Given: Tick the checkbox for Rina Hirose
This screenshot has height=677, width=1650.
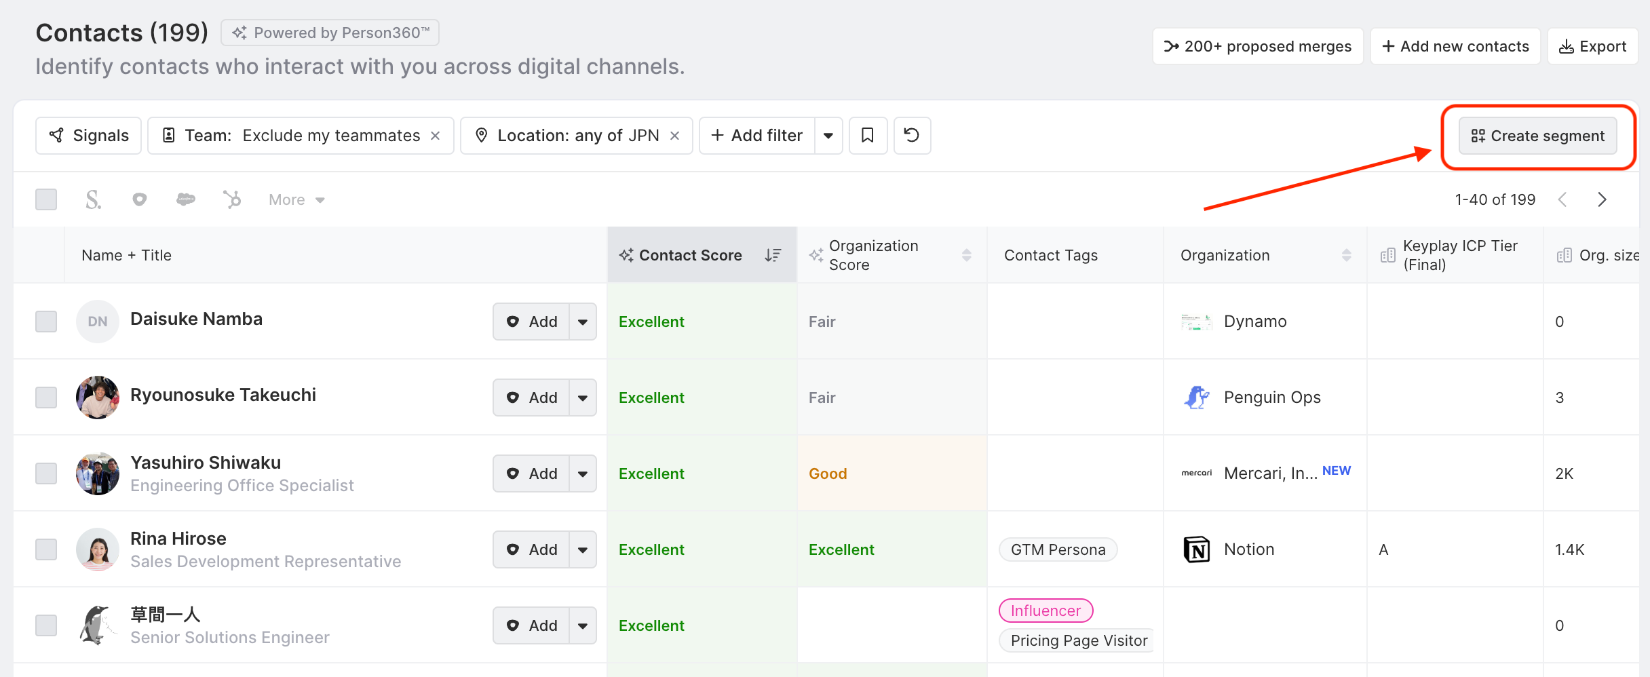Looking at the screenshot, I should click(x=46, y=549).
